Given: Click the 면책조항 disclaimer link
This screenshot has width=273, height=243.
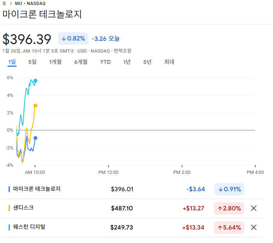Looking at the screenshot, I should [x=122, y=51].
